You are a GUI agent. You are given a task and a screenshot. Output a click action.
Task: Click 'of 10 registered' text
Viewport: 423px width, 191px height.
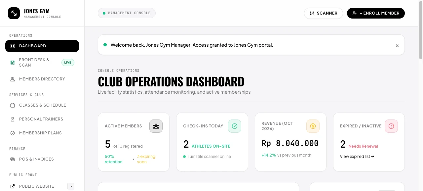pyautogui.click(x=128, y=146)
